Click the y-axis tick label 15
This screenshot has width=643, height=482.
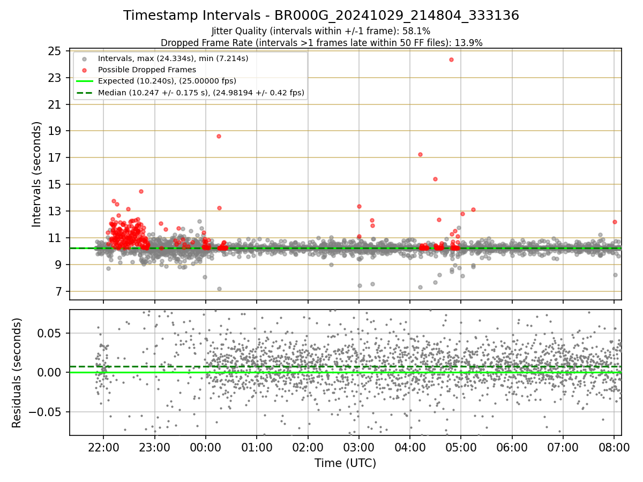click(x=54, y=185)
